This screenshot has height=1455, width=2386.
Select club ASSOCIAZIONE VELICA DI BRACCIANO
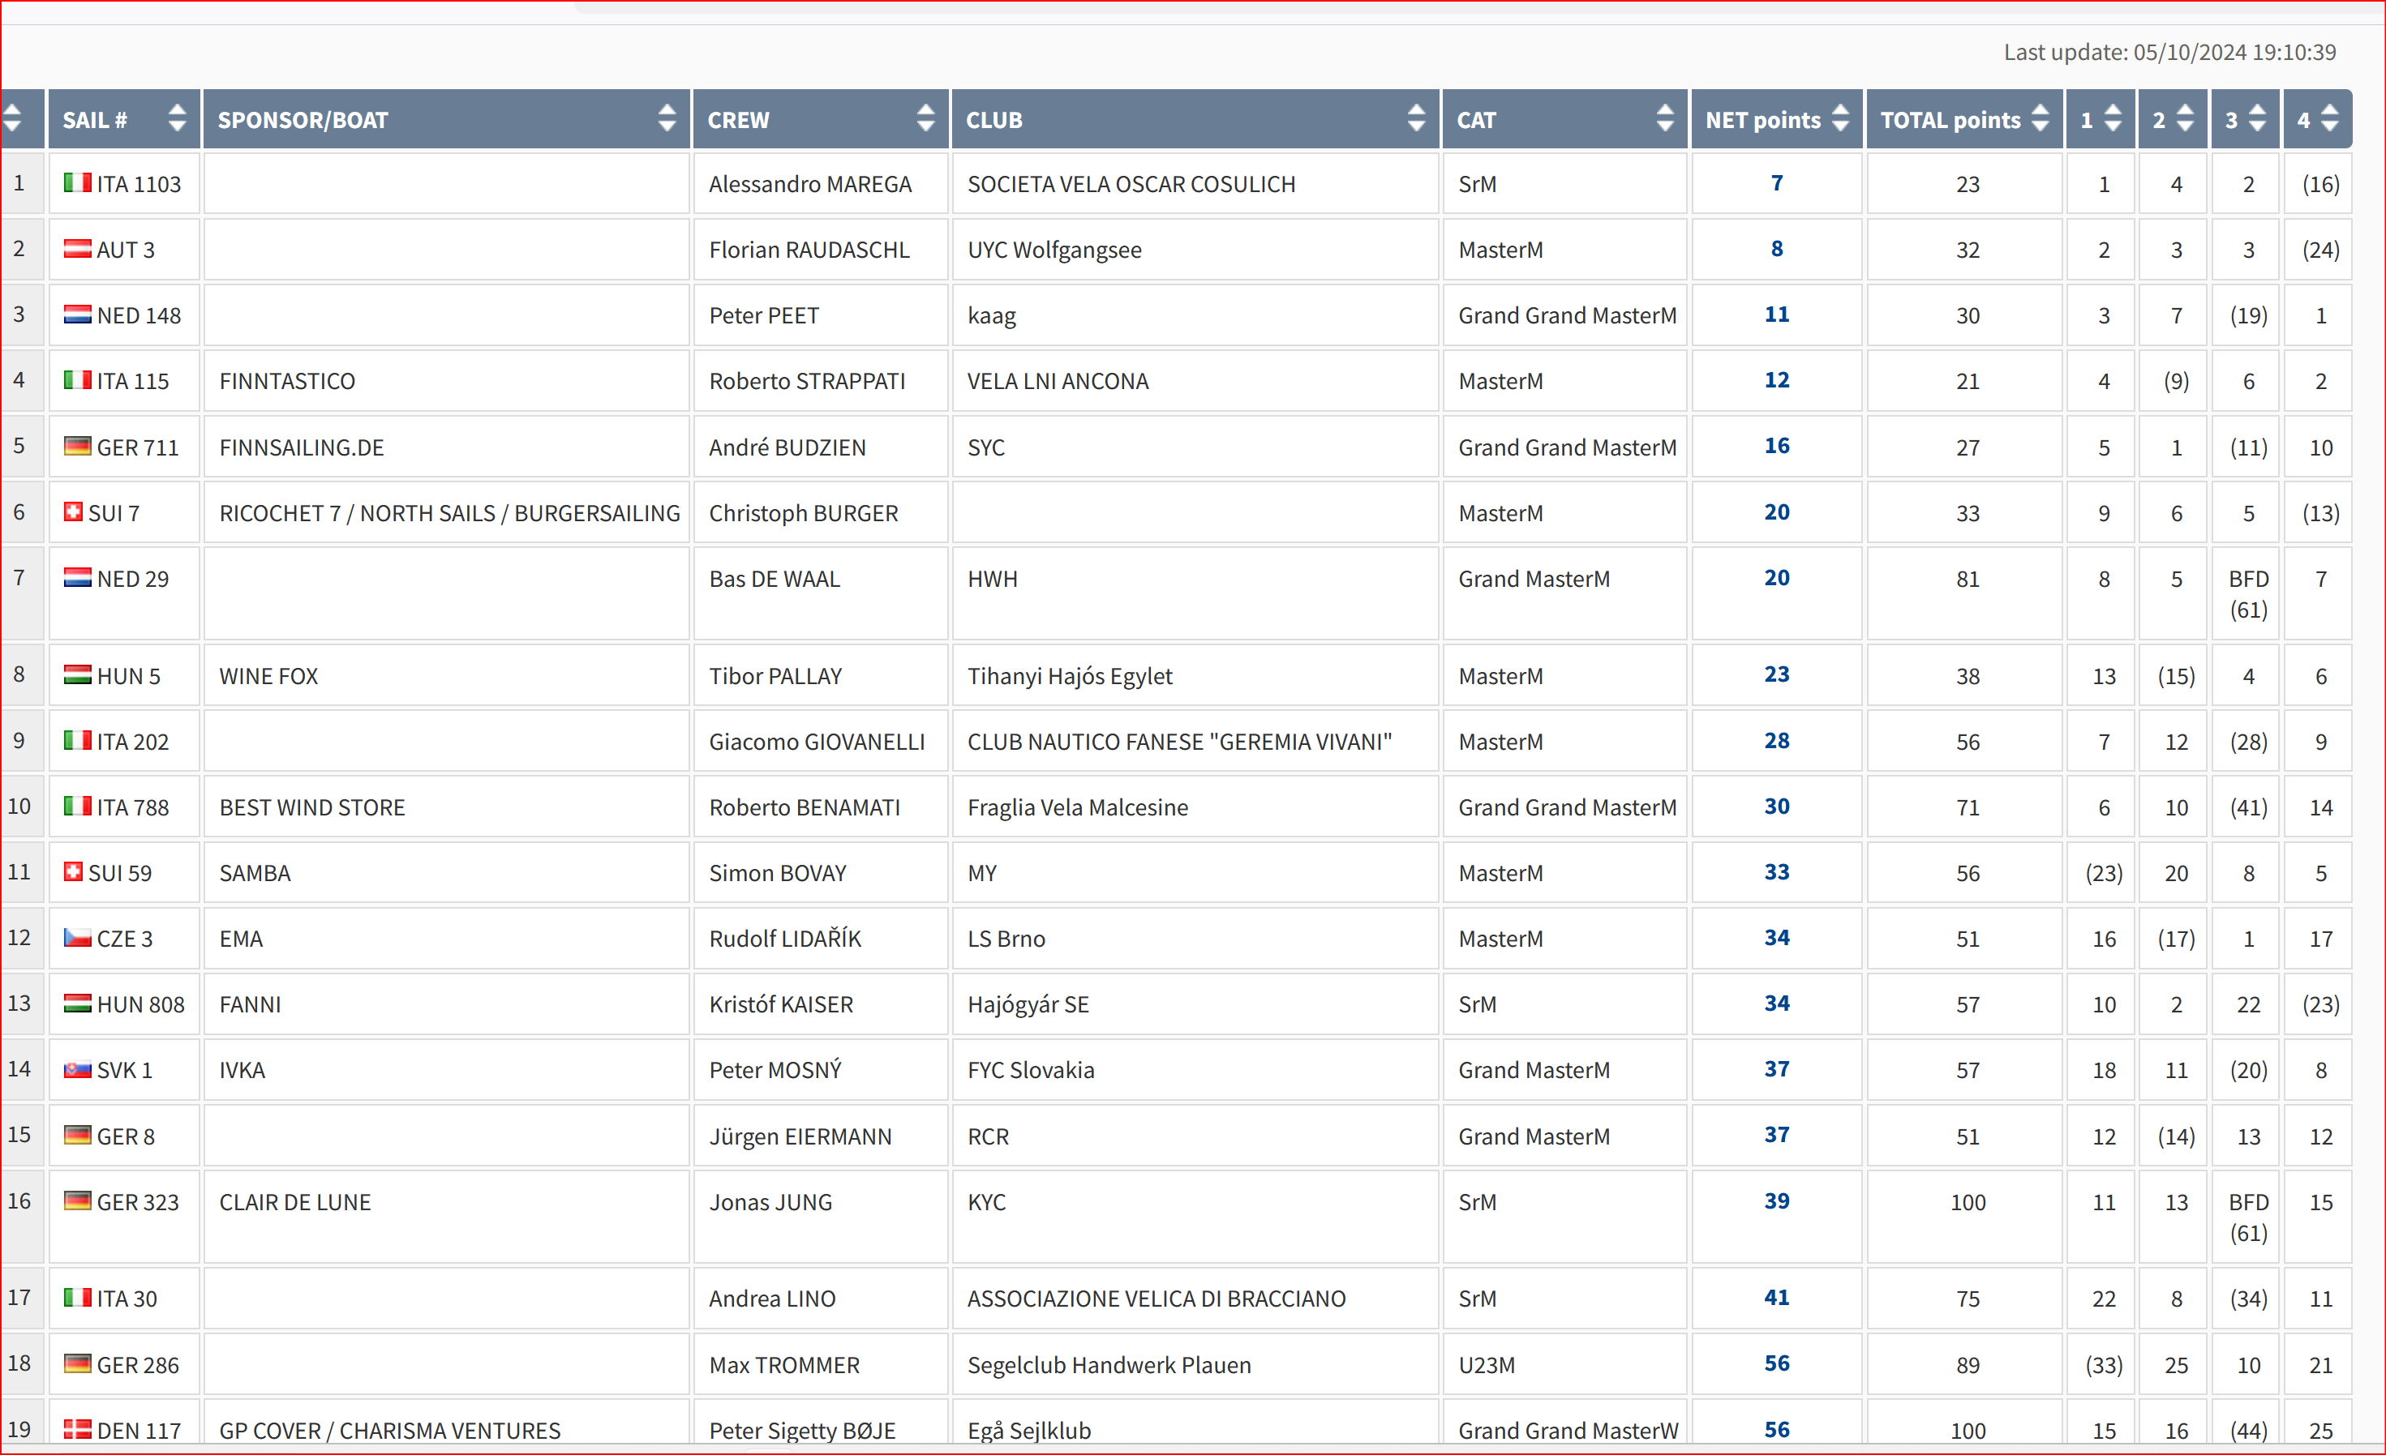(1157, 1299)
